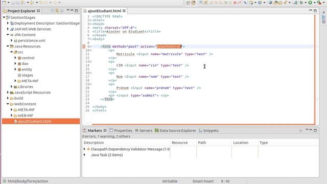The height and width of the screenshot is (184, 327).
Task: Switch to the Data Source Explorer tab
Action: pyautogui.click(x=175, y=131)
